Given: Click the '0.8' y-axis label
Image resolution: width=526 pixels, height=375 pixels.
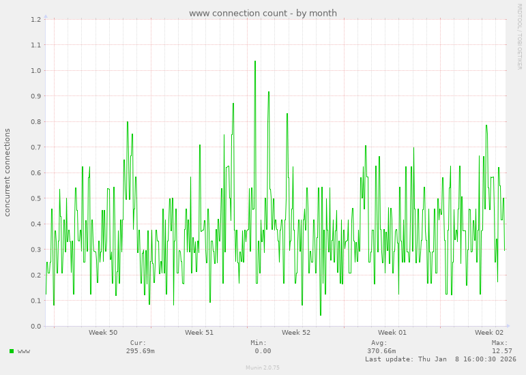Looking at the screenshot, I should (x=36, y=121).
